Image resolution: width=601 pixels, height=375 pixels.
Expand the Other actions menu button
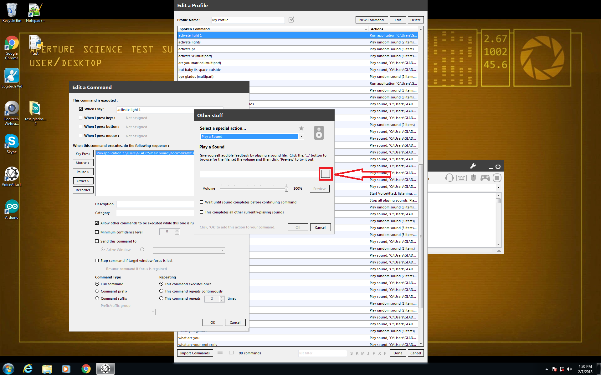[83, 181]
